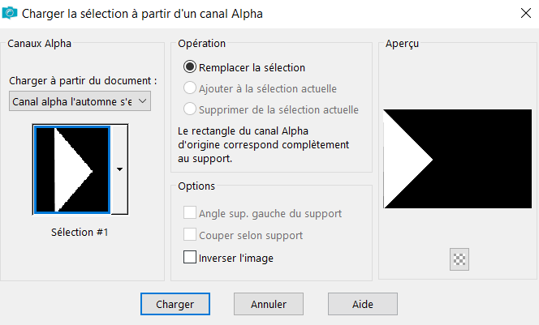Click the dialog title bar text

(x=142, y=14)
